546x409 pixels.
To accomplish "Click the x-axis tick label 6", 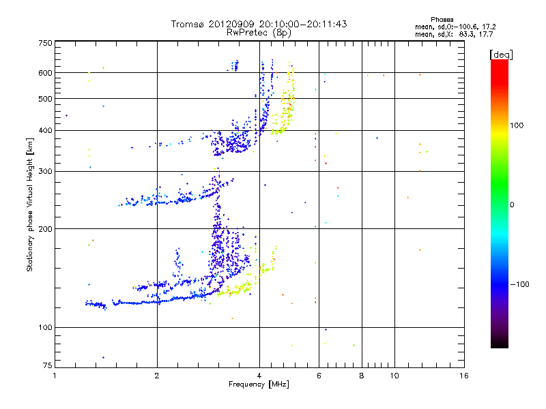I will [319, 376].
